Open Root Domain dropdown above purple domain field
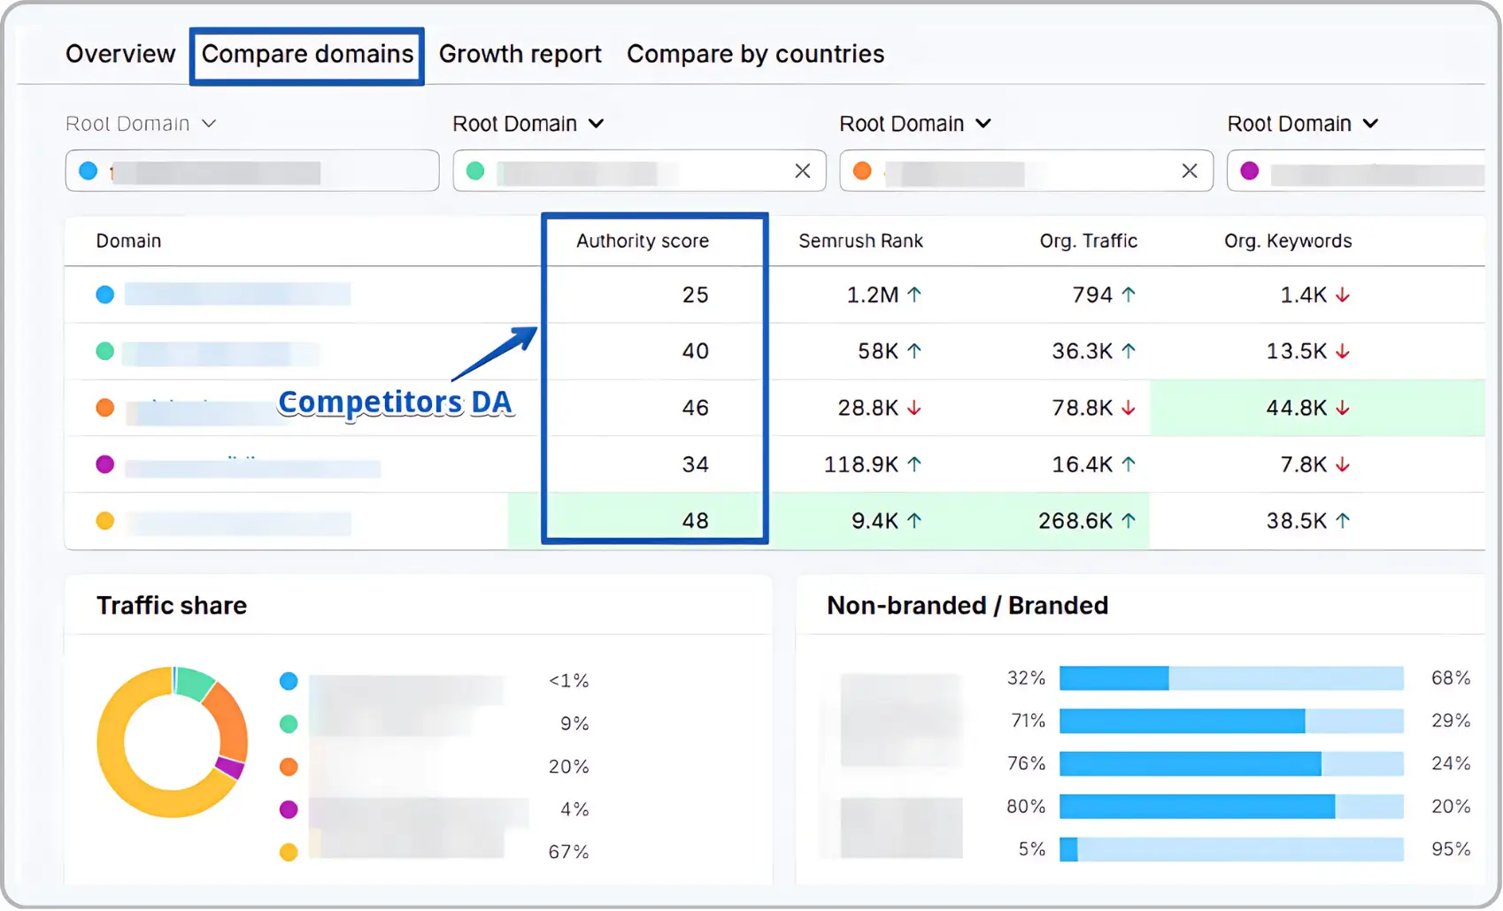Screen dimensions: 1503x911 pyautogui.click(x=1303, y=124)
